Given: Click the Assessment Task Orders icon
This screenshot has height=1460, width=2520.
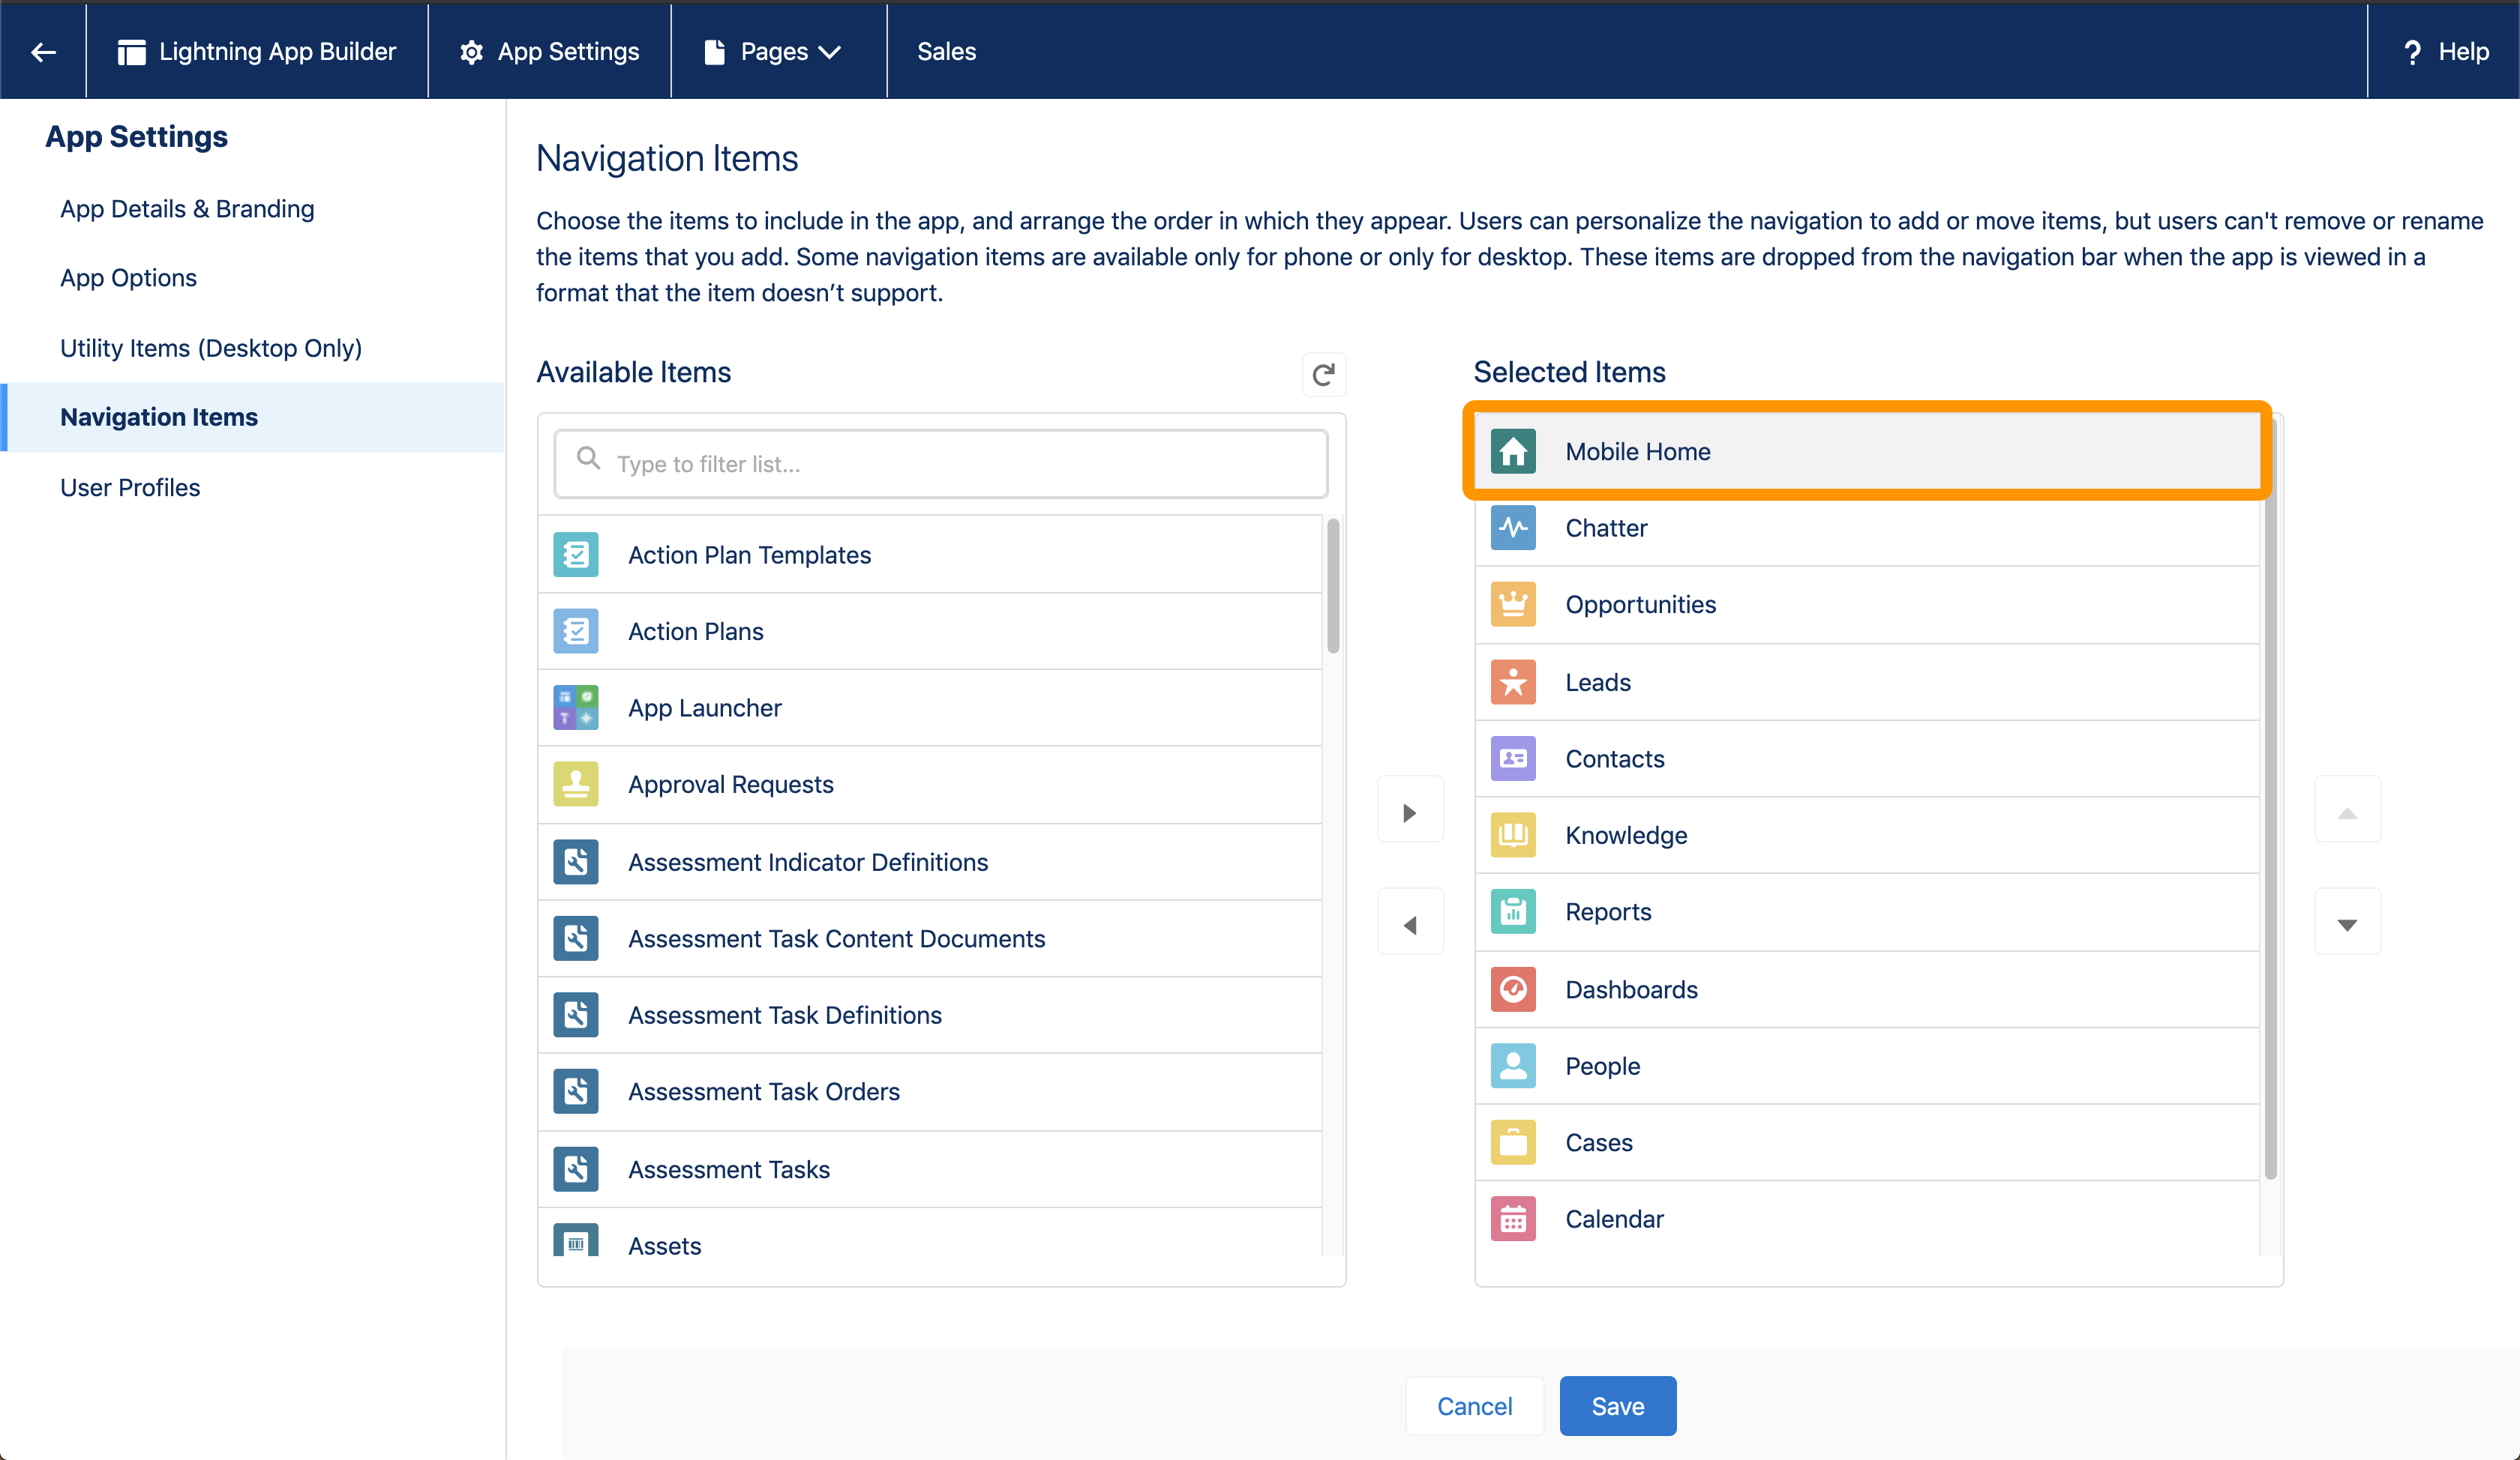Looking at the screenshot, I should coord(576,1091).
